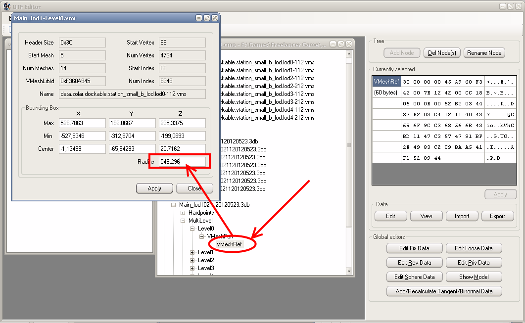Close the .cmp tree child window

(x=349, y=44)
